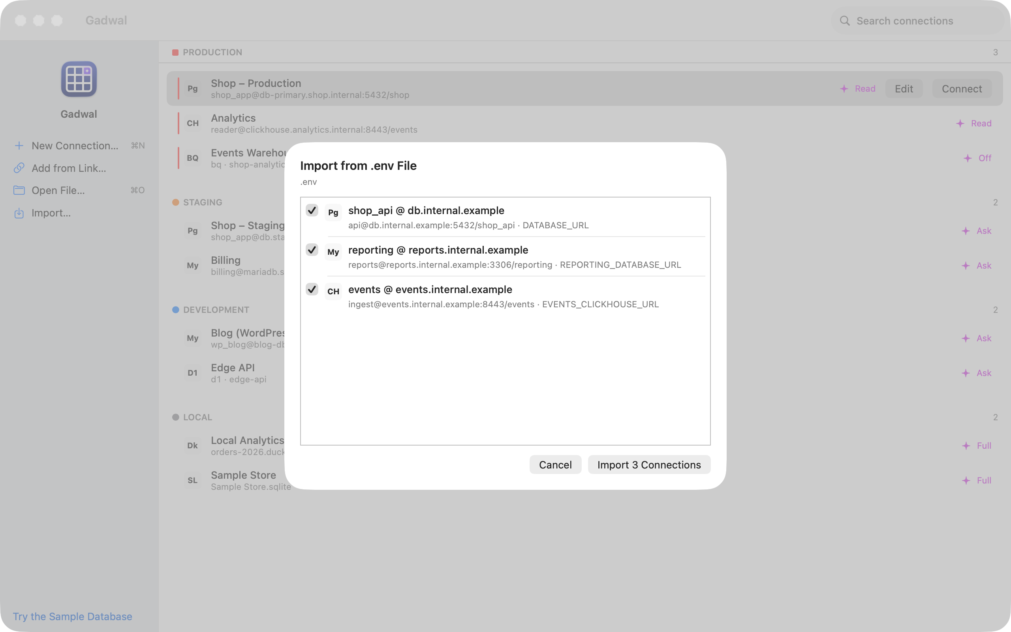The image size is (1011, 632).
Task: Click the BQ badge of Events Warehouse
Action: coord(193,158)
